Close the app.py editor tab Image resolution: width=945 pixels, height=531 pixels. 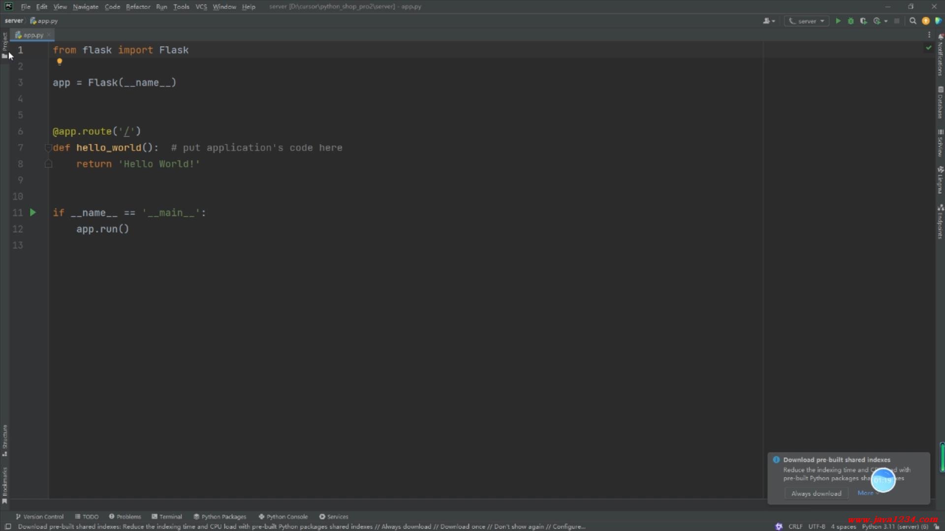pos(49,35)
